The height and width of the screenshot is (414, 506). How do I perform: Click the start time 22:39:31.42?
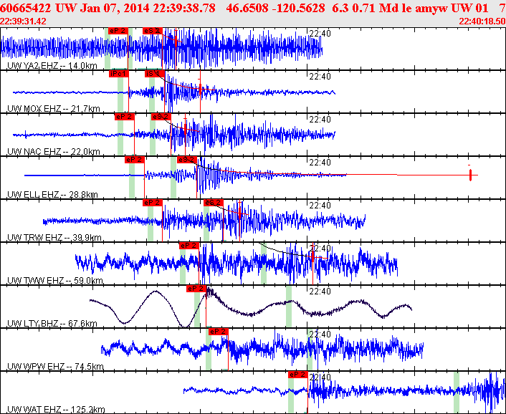(x=23, y=21)
